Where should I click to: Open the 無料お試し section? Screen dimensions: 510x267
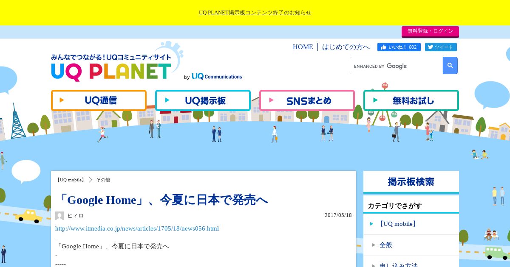pos(411,100)
